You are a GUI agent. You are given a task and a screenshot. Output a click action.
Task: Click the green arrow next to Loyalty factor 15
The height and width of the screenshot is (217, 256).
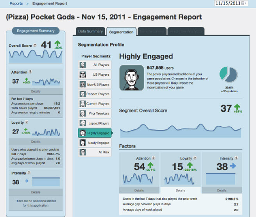pyautogui.click(x=190, y=165)
